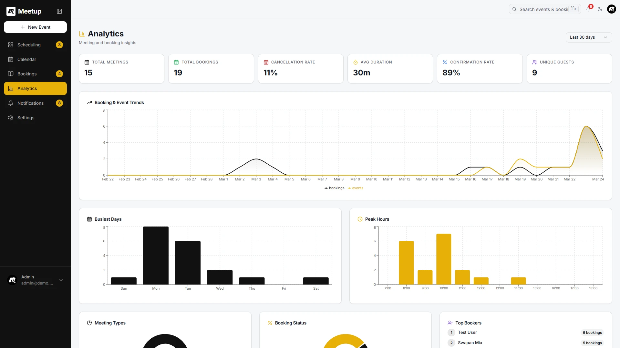
Task: Expand the Admin account menu chevron
Action: [x=61, y=280]
